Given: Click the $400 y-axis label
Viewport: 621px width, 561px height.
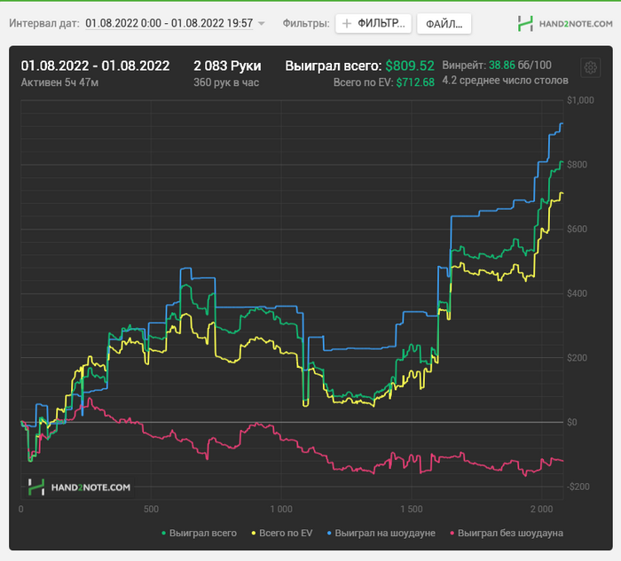Looking at the screenshot, I should click(x=577, y=293).
